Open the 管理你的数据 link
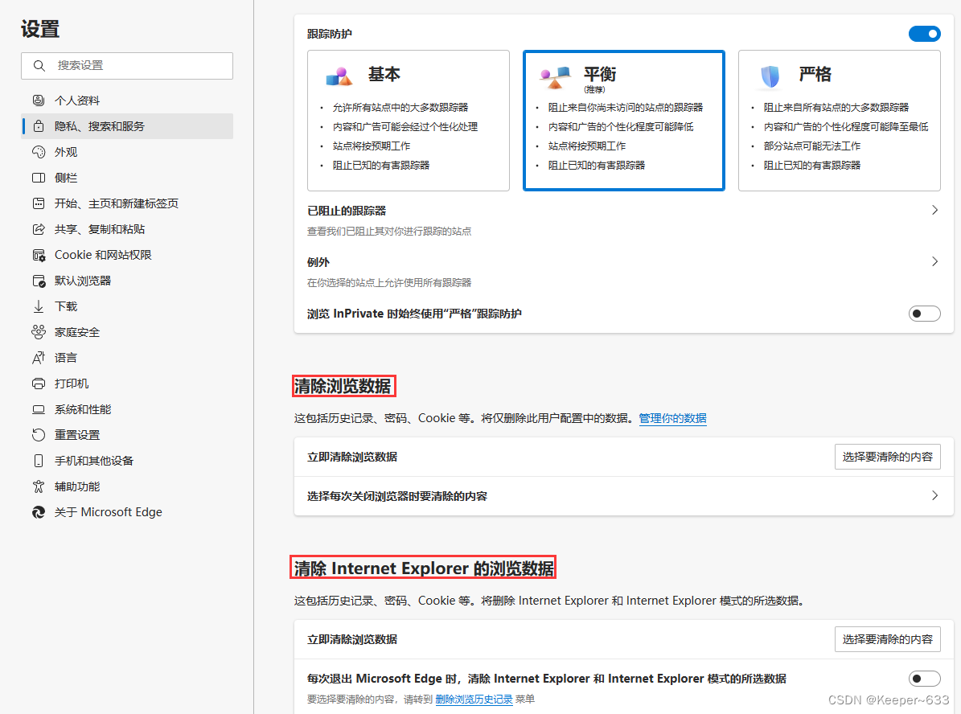 [672, 418]
